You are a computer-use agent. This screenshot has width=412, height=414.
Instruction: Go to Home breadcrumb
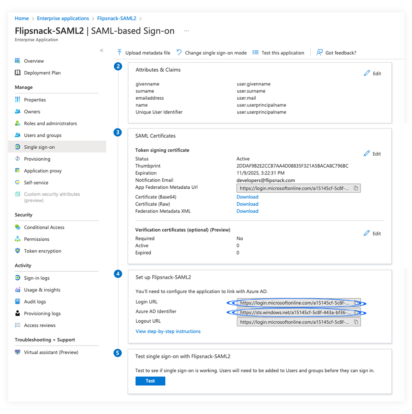pyautogui.click(x=21, y=18)
